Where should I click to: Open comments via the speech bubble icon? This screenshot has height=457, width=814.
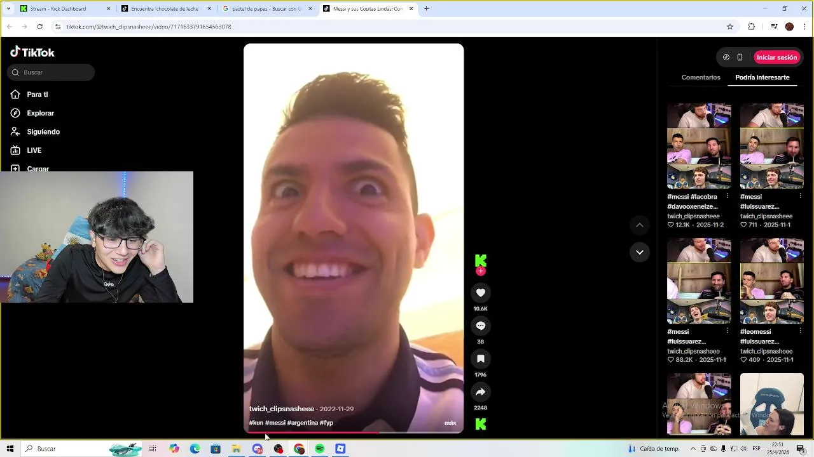tap(481, 326)
